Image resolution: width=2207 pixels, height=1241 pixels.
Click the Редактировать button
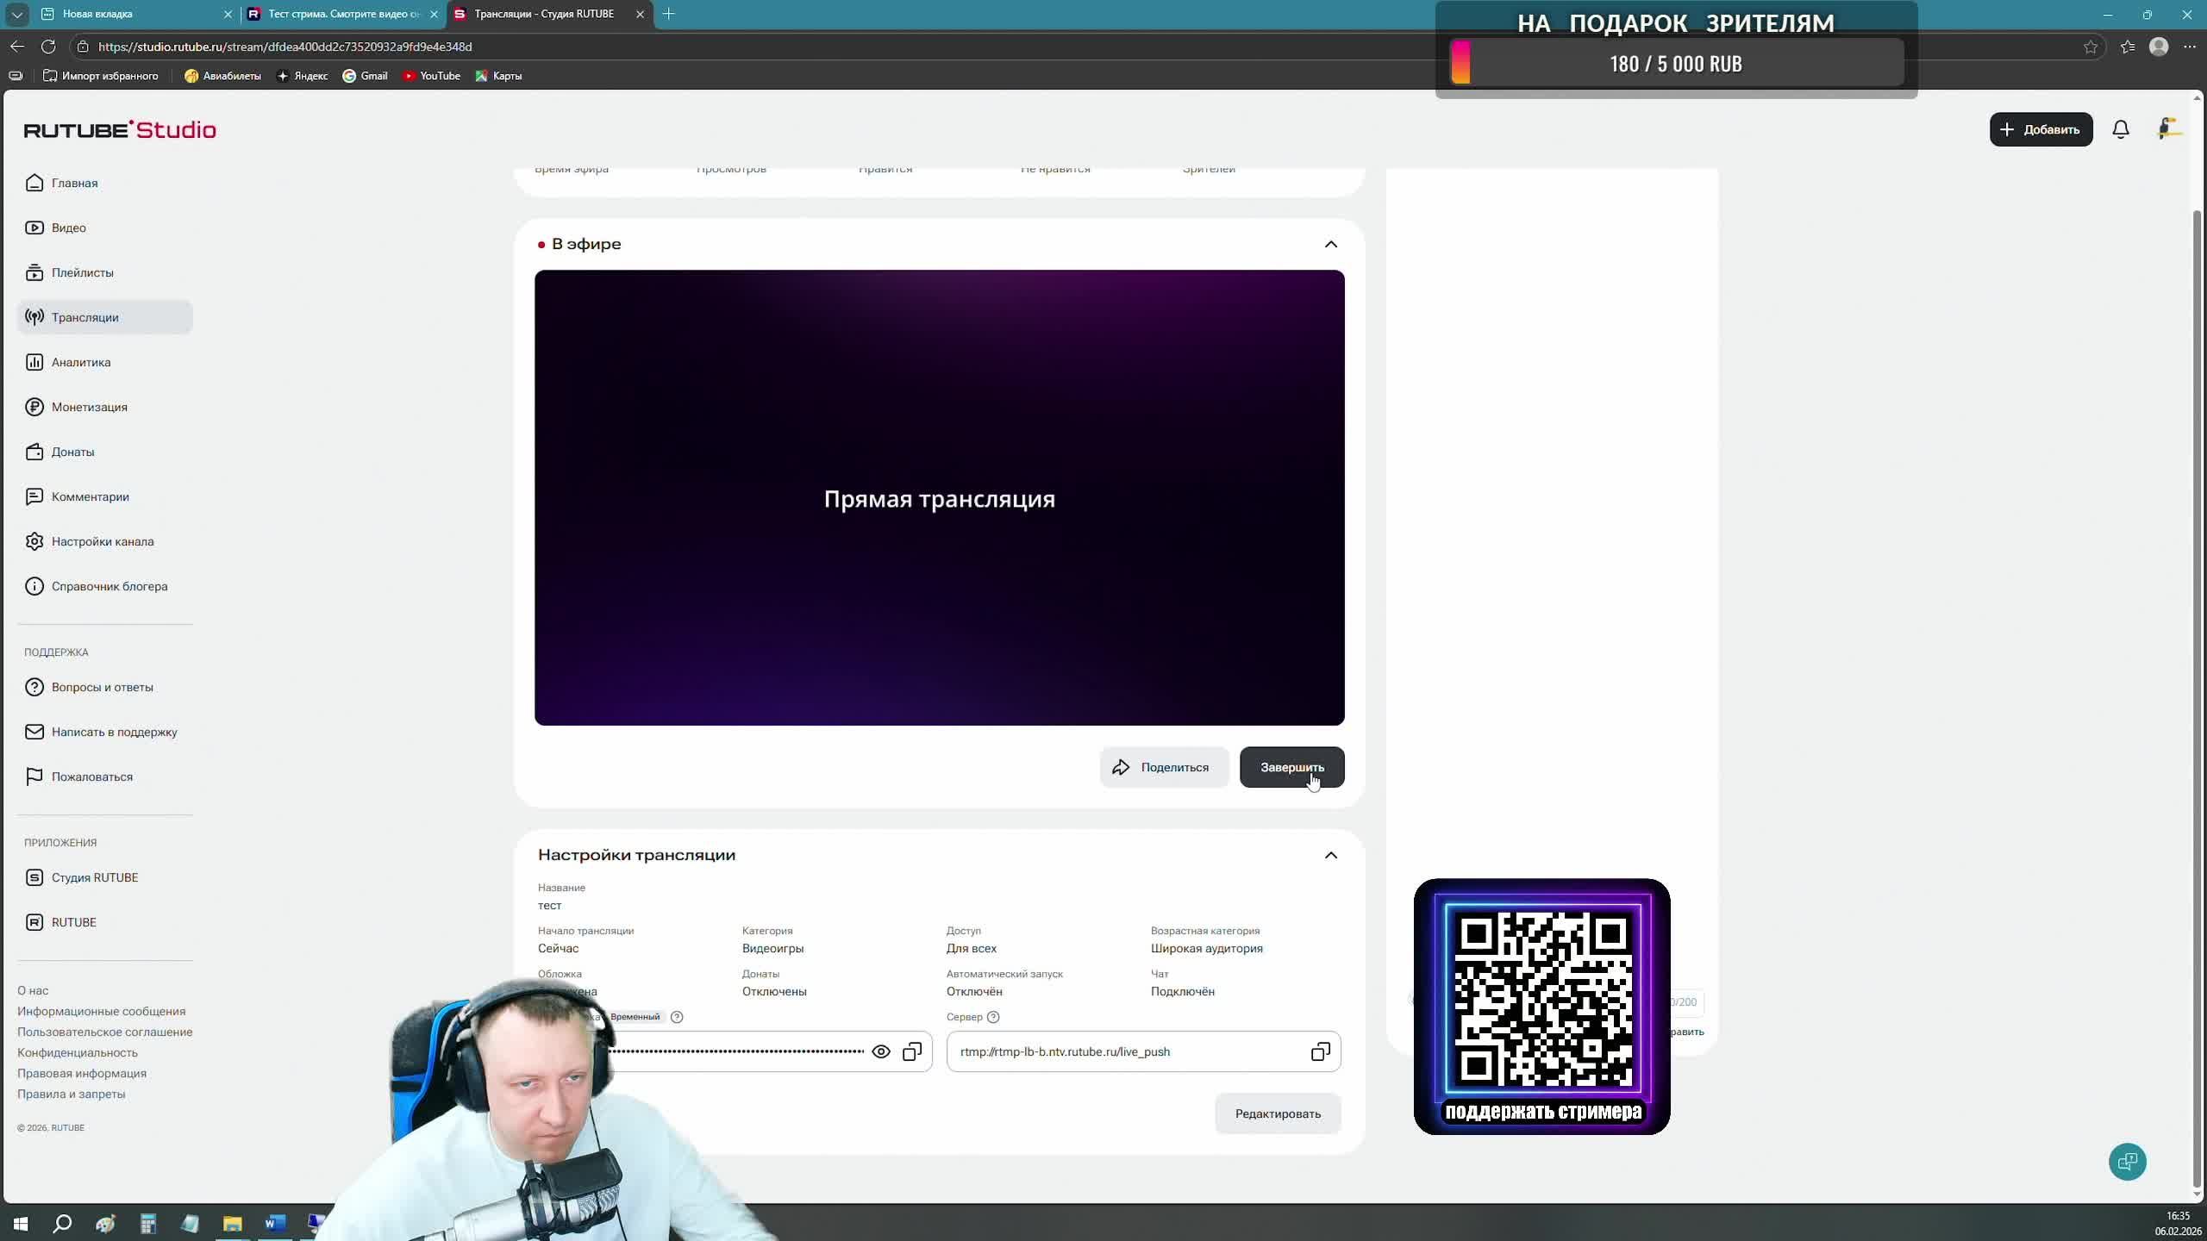pyautogui.click(x=1277, y=1113)
